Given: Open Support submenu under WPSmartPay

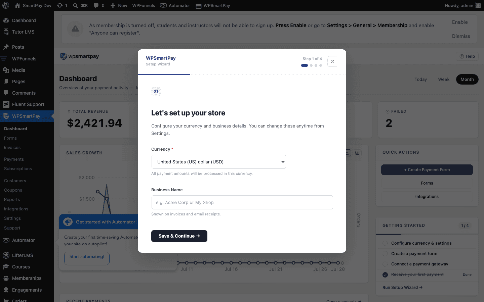Looking at the screenshot, I should [12, 228].
